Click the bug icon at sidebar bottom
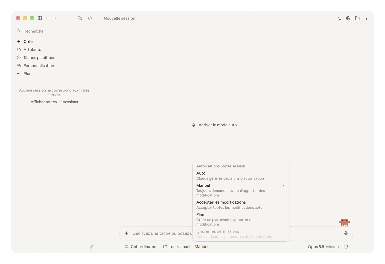The image size is (385, 264). pos(92,247)
